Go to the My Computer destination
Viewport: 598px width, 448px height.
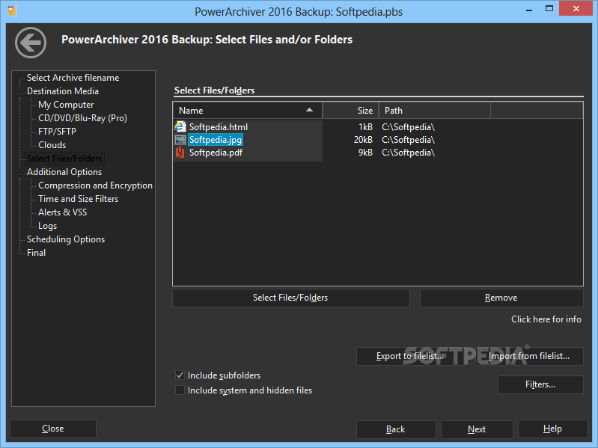(66, 105)
